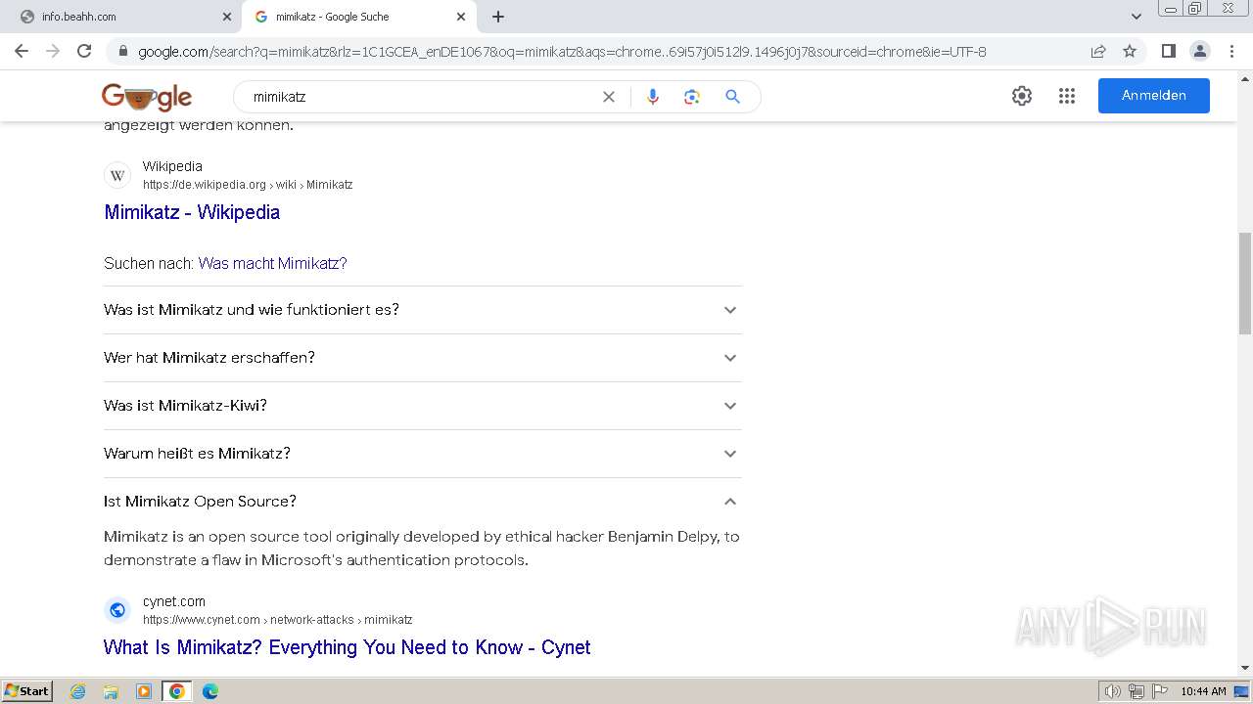Image resolution: width=1253 pixels, height=704 pixels.
Task: Focus the mimikatz search input field
Action: (421, 97)
